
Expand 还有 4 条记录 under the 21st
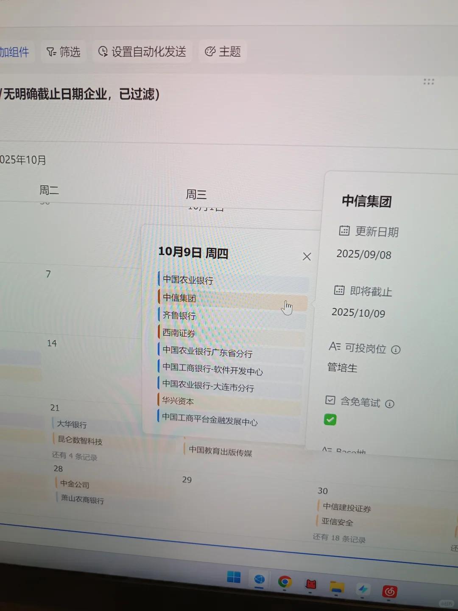point(75,456)
